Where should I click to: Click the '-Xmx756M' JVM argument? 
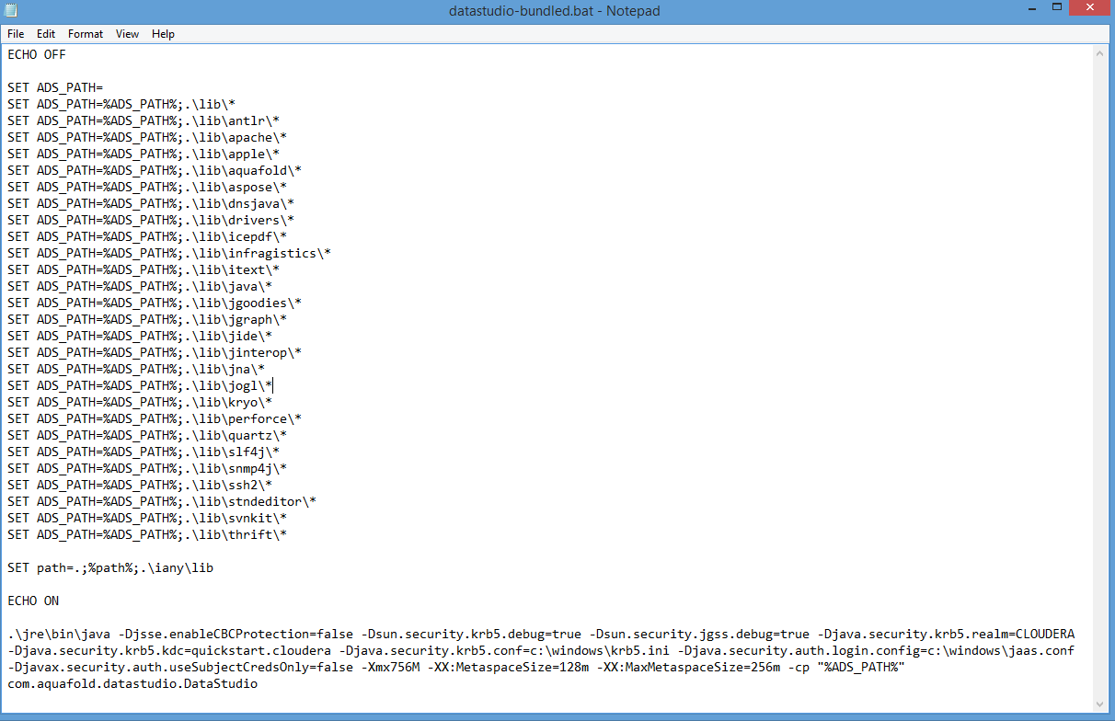pyautogui.click(x=390, y=667)
